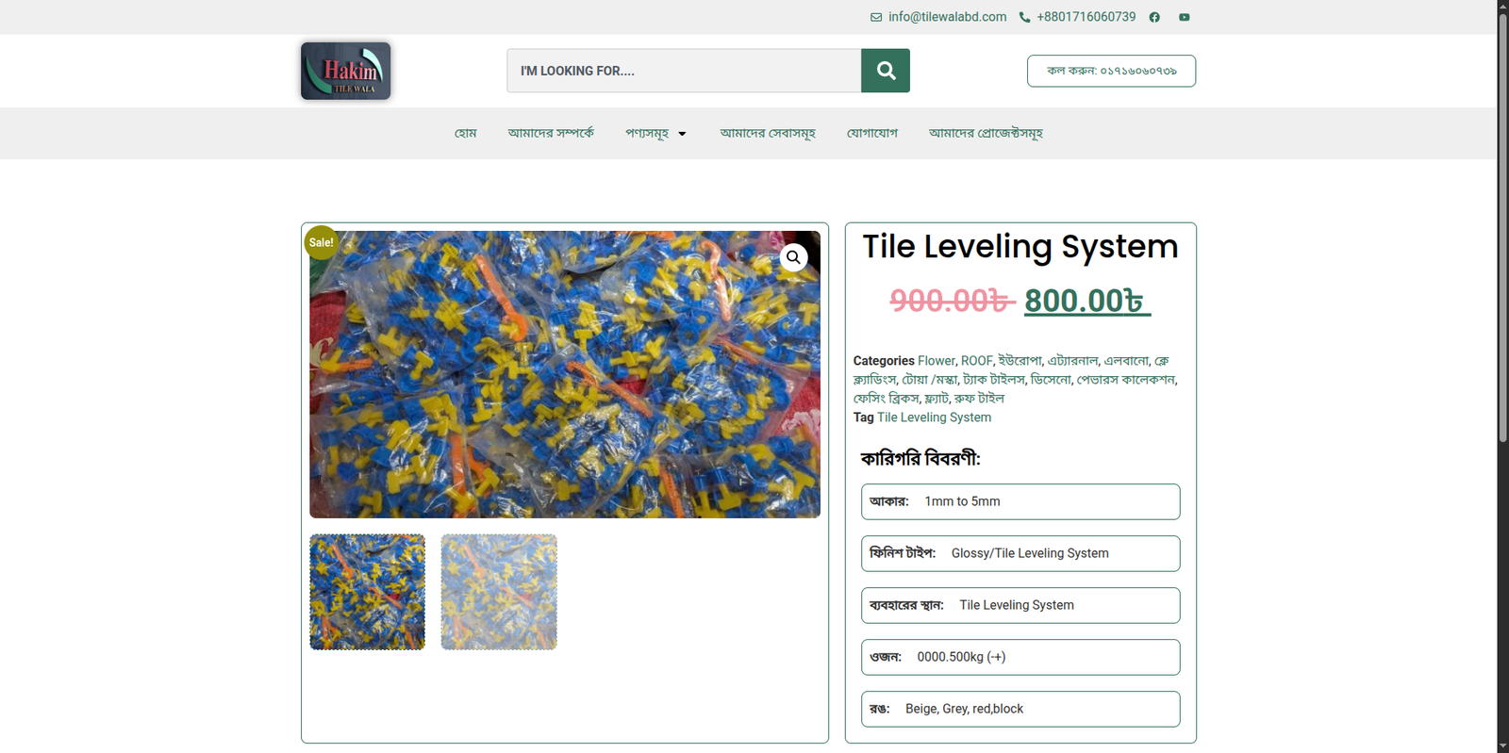The width and height of the screenshot is (1509, 753).
Task: Click the envelope email icon
Action: [x=876, y=17]
